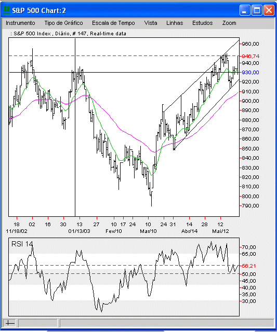This screenshot has width=277, height=332.
Task: Click the Fev/10 date label
Action: point(114,231)
